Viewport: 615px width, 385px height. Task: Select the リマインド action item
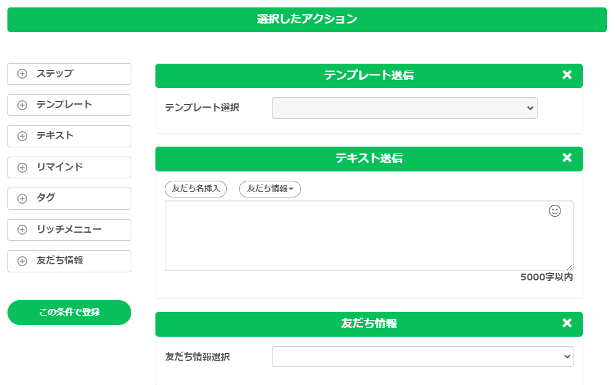(x=69, y=167)
